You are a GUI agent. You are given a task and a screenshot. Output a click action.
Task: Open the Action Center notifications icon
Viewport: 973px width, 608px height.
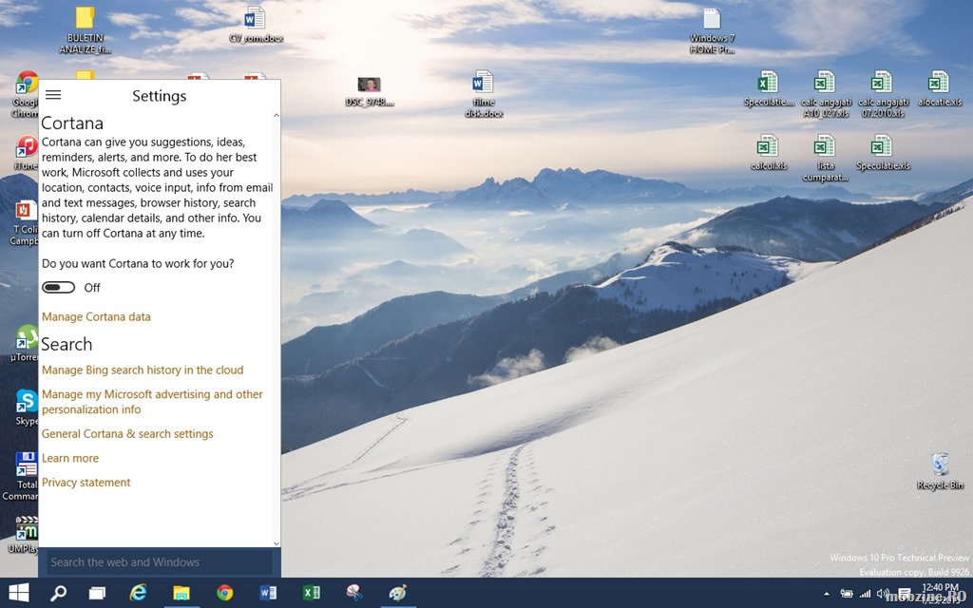905,594
